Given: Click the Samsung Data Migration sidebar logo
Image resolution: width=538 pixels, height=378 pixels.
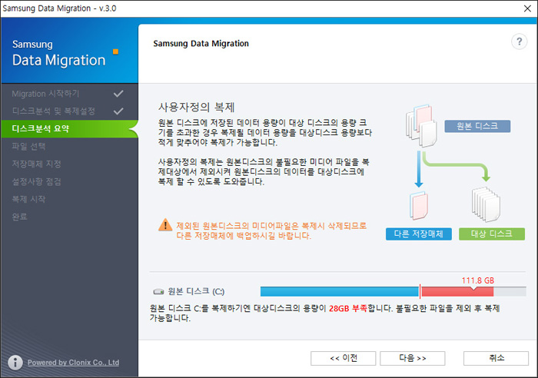Looking at the screenshot, I should coord(58,54).
